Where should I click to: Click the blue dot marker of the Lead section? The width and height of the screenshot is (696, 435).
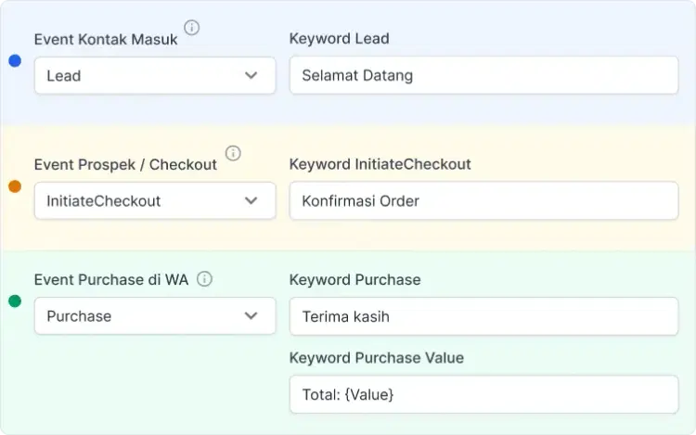click(x=15, y=60)
